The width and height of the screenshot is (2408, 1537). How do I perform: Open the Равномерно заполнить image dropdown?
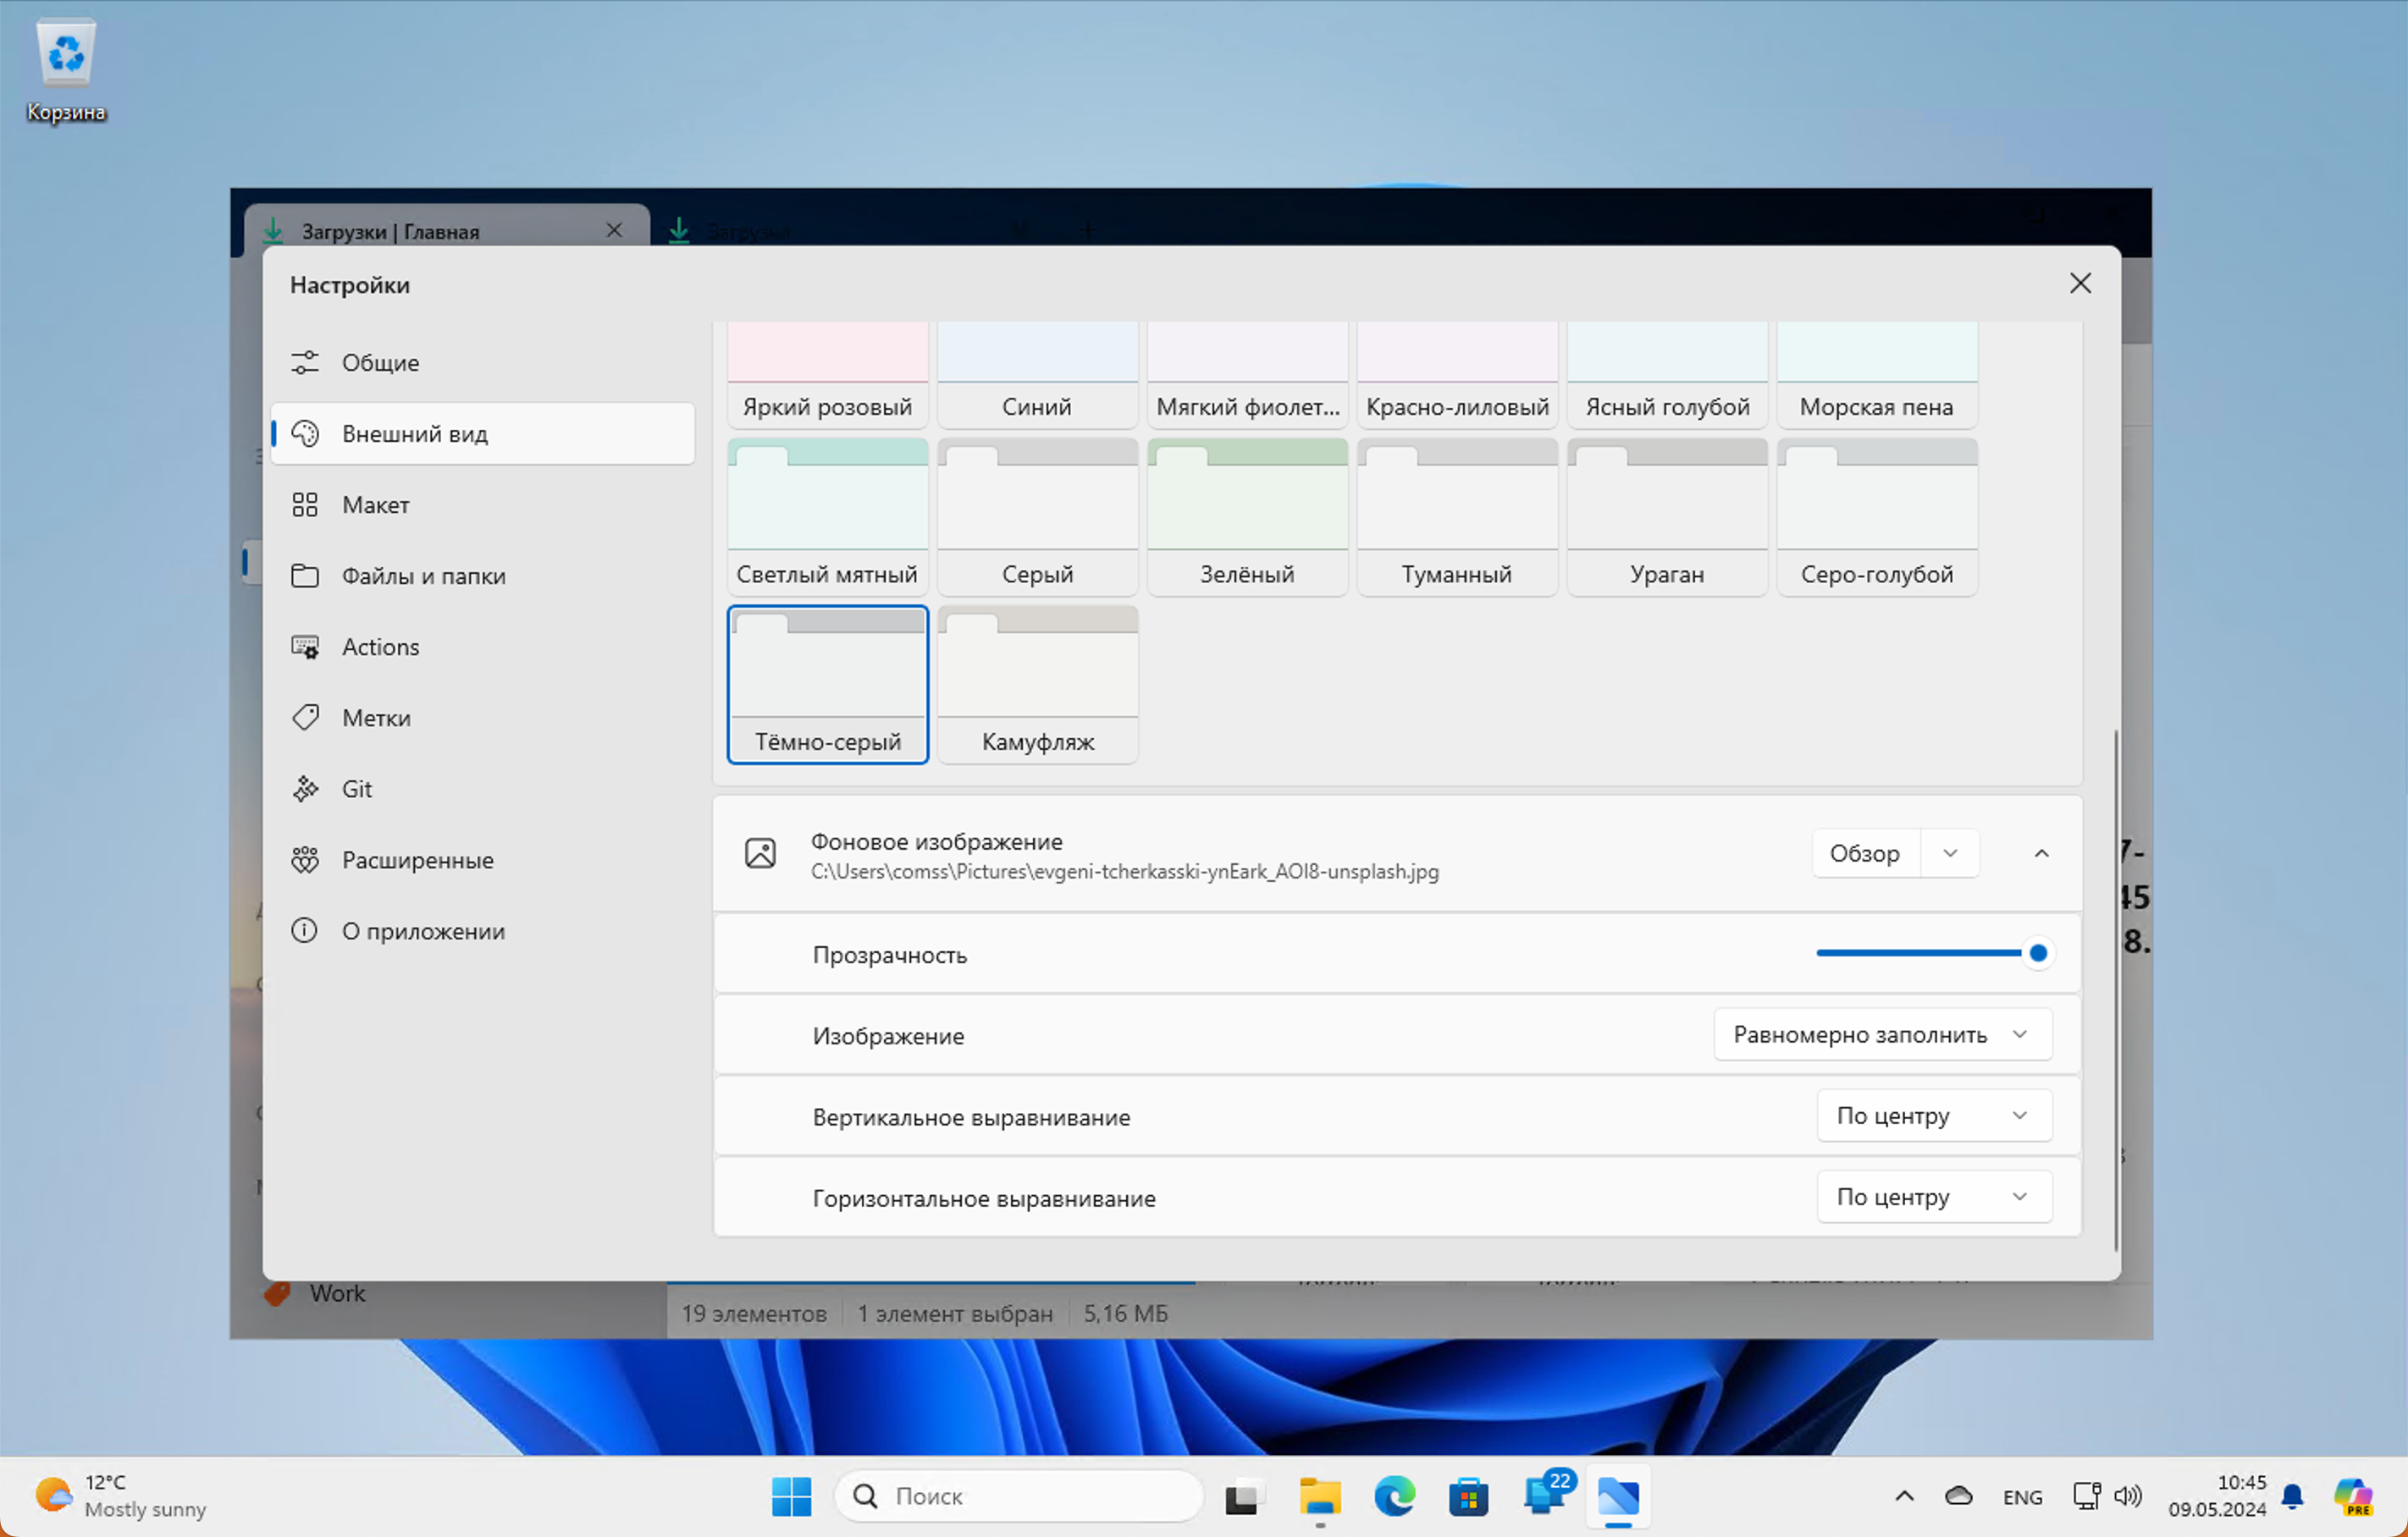click(1882, 1034)
